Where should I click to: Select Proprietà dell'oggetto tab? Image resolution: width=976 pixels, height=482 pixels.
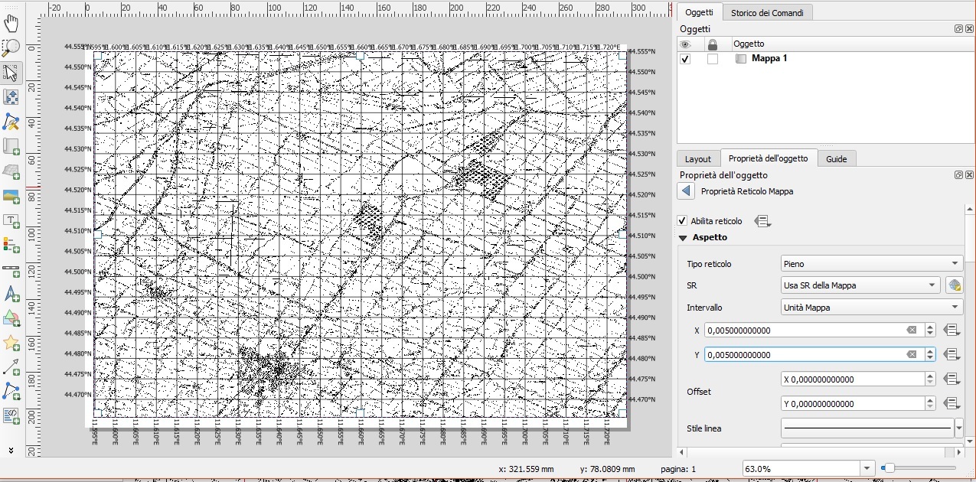coord(768,158)
